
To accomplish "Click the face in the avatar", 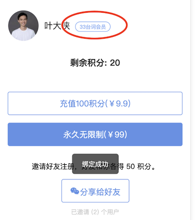I will click(x=23, y=20).
